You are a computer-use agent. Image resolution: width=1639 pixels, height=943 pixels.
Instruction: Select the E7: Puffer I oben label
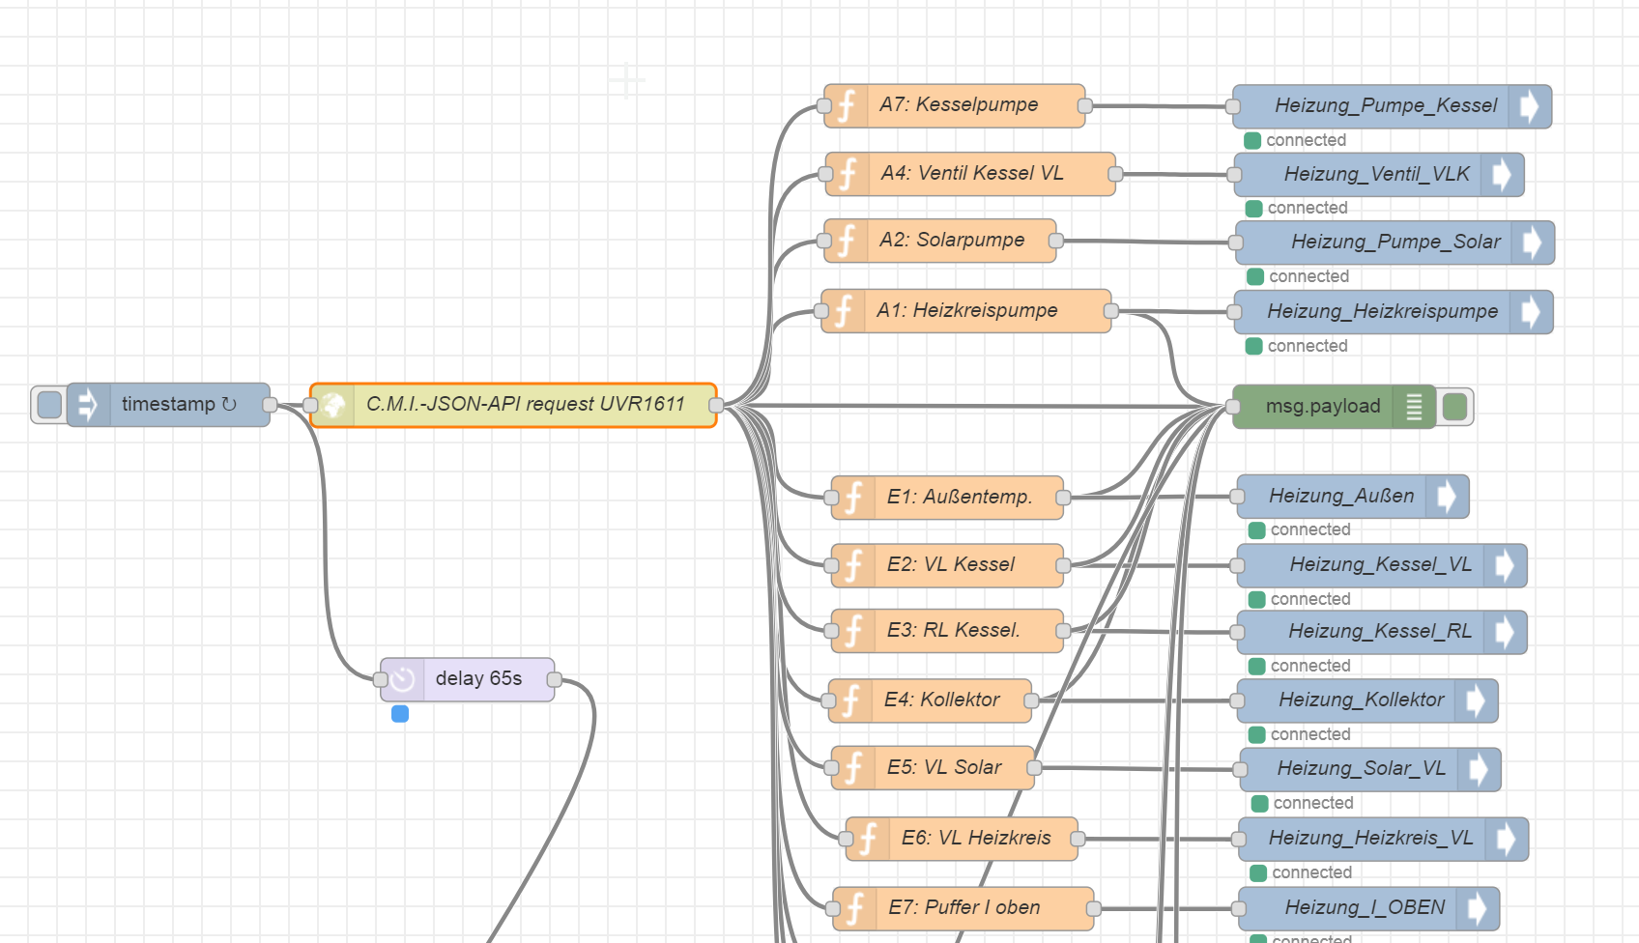click(964, 907)
